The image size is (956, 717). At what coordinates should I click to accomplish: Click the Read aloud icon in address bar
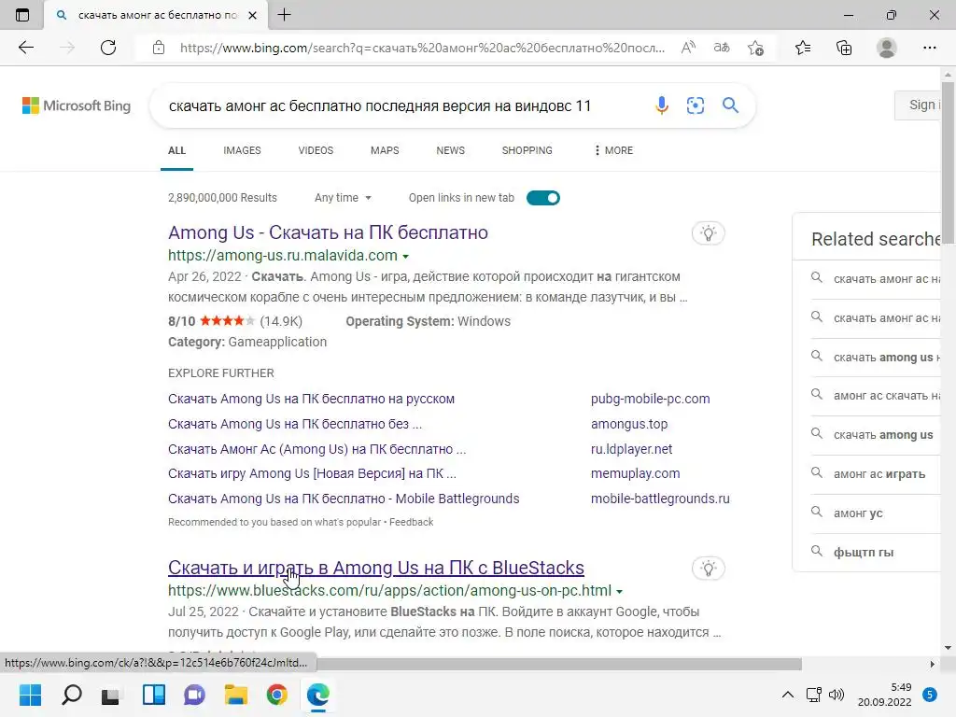[688, 48]
